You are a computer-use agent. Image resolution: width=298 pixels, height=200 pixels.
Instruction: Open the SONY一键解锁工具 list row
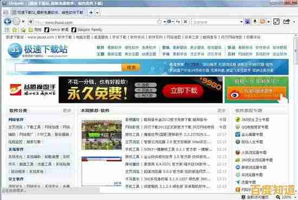(x=176, y=149)
